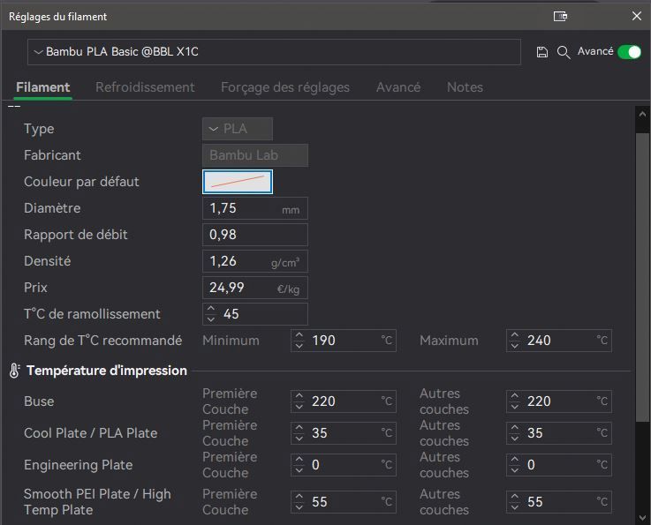Click the Rapport de débit field
The height and width of the screenshot is (525, 651).
pyautogui.click(x=254, y=235)
